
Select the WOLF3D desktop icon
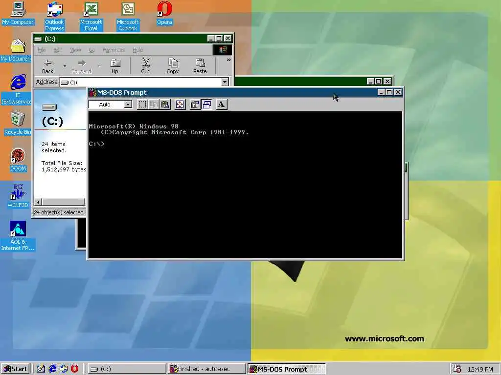coord(18,196)
